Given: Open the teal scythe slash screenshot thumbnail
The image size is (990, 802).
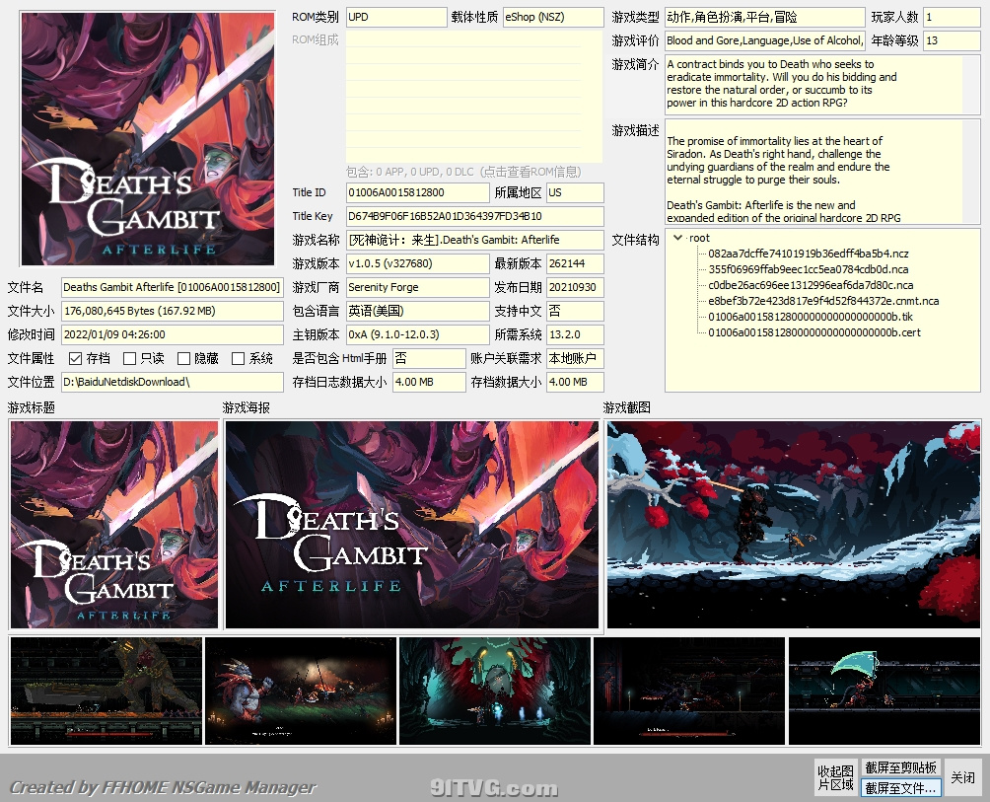Looking at the screenshot, I should 884,691.
